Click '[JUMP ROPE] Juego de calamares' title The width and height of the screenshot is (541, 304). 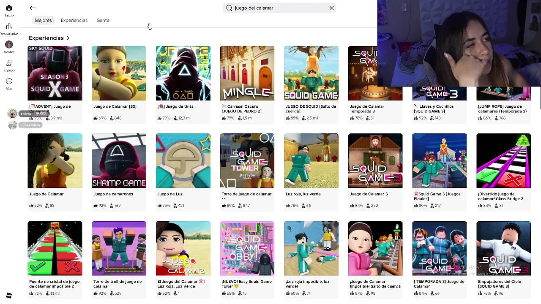point(502,109)
